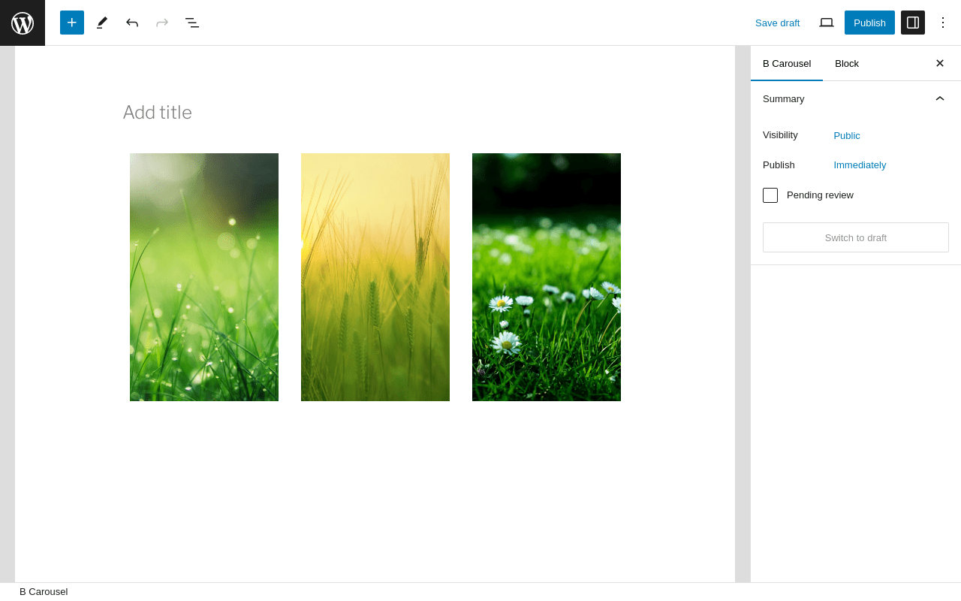The image size is (961, 601).
Task: Change publish date from Immediately
Action: (x=860, y=165)
